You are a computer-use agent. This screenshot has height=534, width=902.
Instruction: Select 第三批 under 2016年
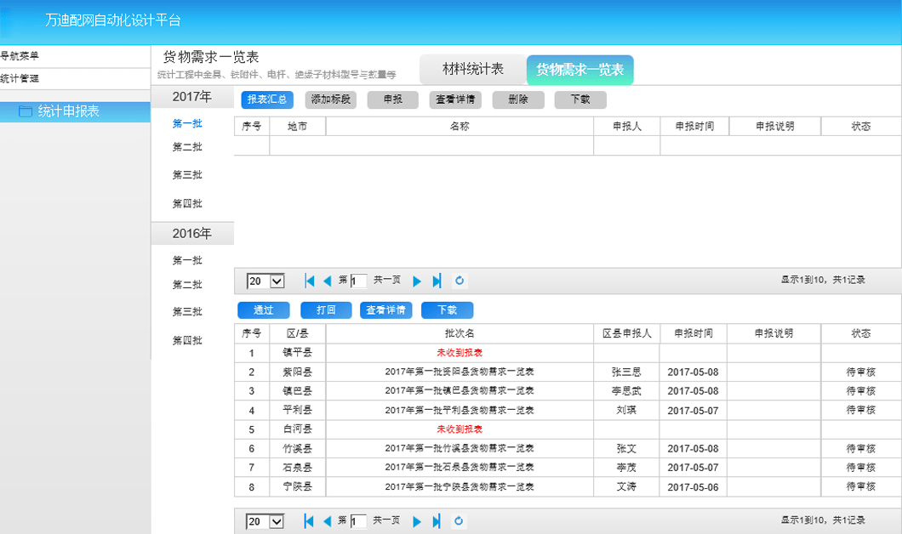tap(187, 311)
